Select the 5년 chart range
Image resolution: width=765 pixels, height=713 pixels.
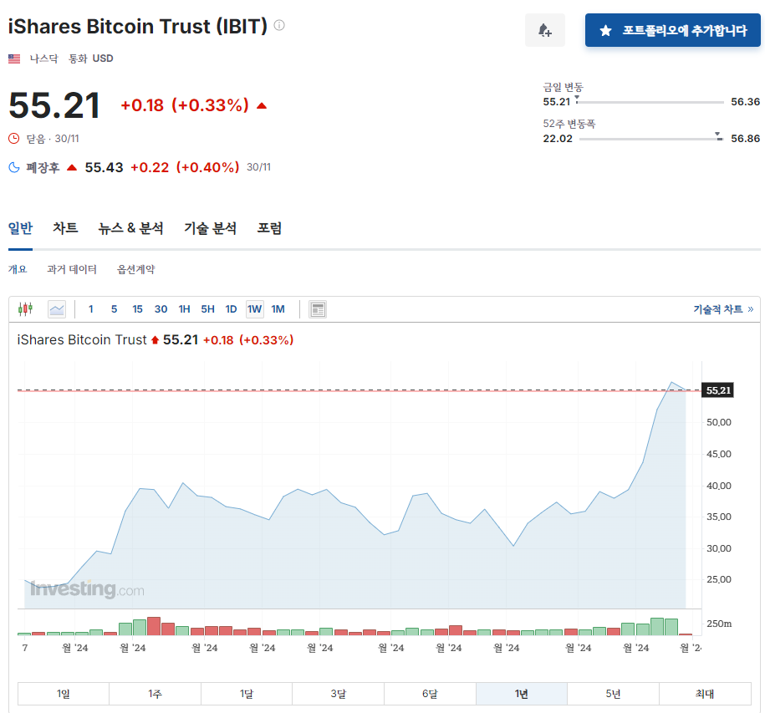(x=613, y=693)
